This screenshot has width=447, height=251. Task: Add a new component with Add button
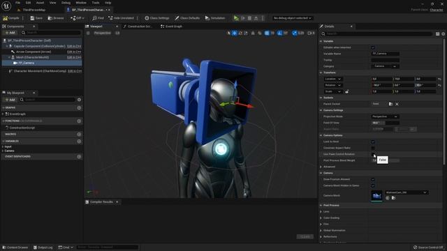(10, 33)
